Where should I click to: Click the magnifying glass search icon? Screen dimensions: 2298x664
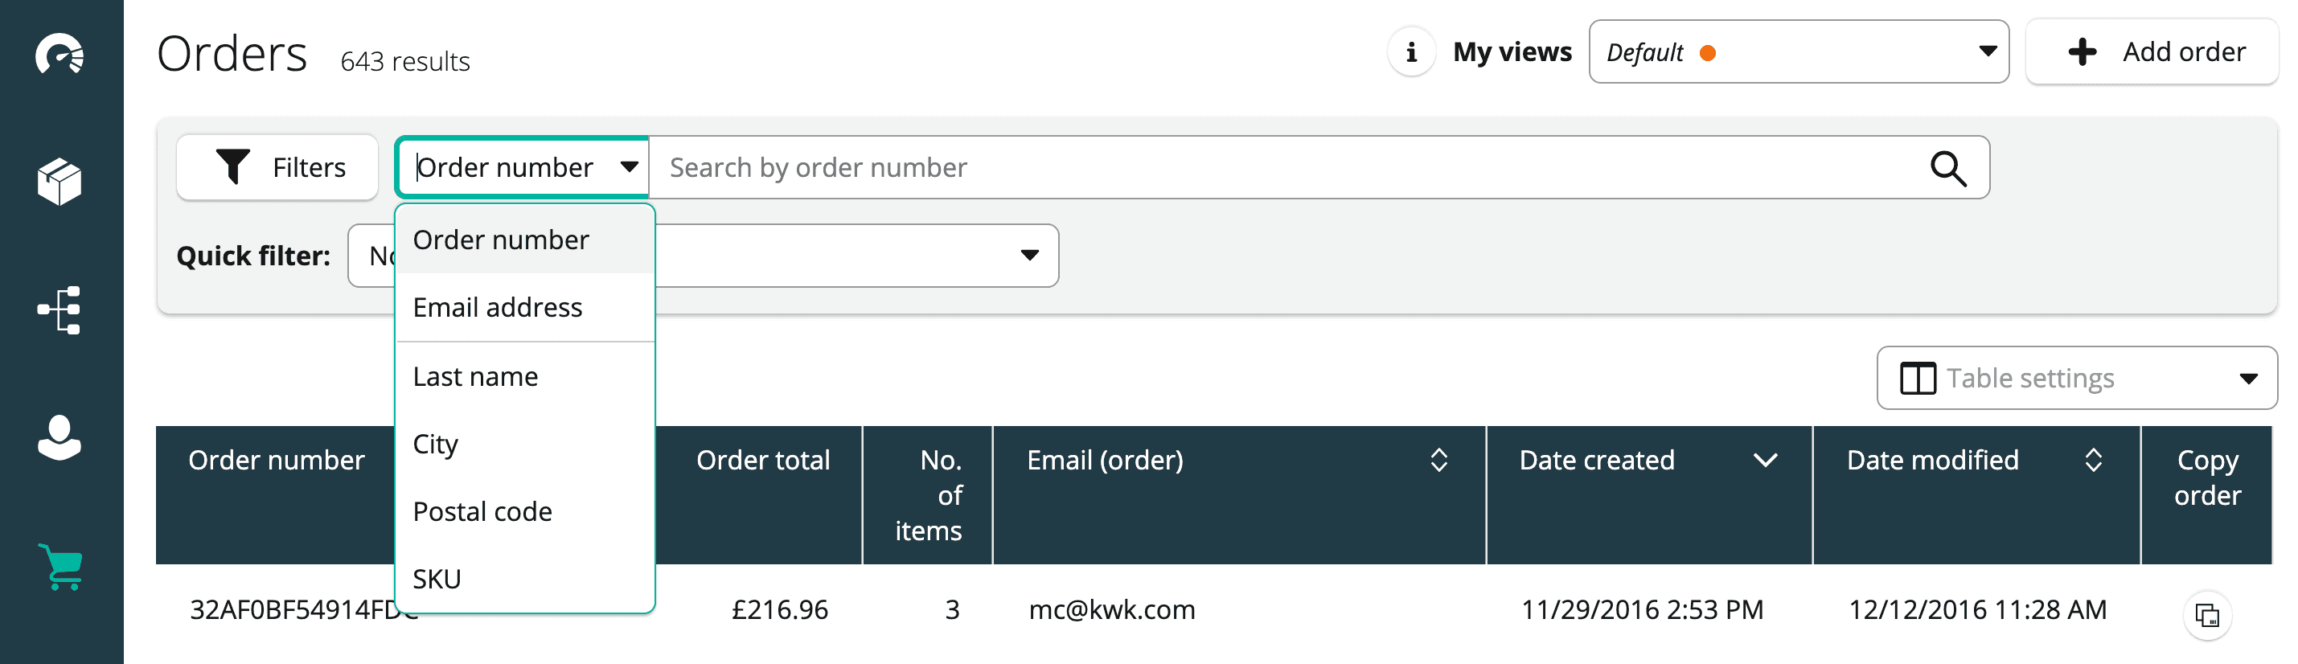[x=1947, y=168]
